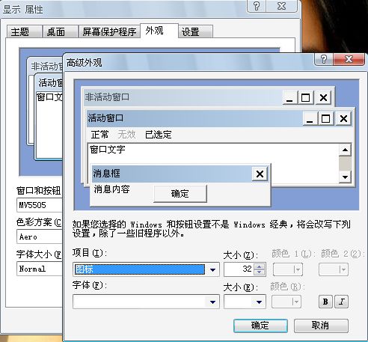Image resolution: width=368 pixels, height=342 pixels.
Task: Toggle bold font button
Action: click(x=325, y=302)
